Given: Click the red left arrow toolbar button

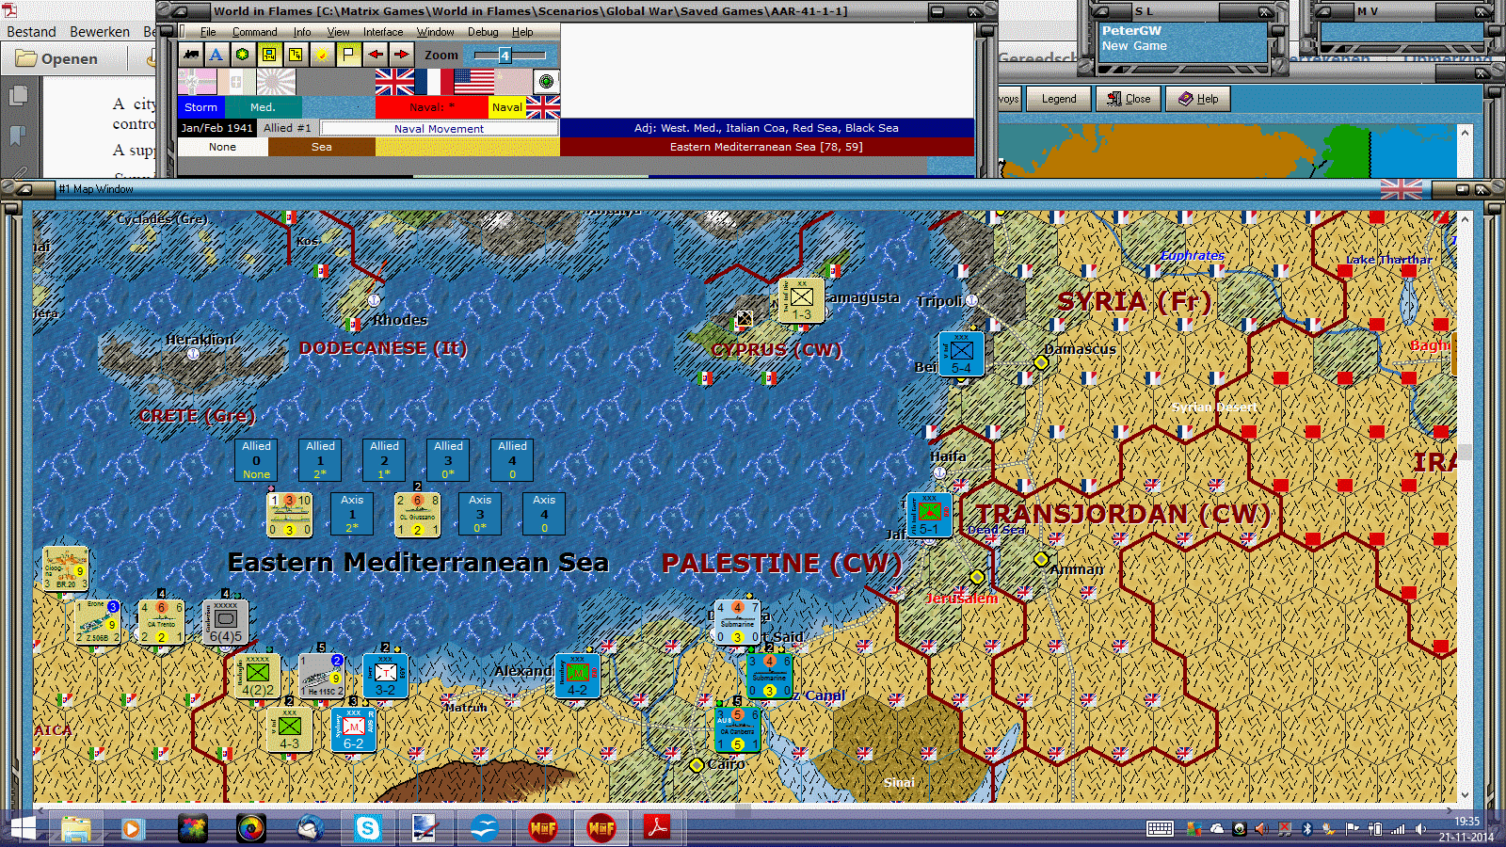Looking at the screenshot, I should pyautogui.click(x=375, y=55).
